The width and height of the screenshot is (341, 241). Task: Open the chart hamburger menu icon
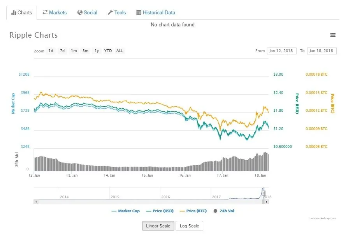point(333,35)
